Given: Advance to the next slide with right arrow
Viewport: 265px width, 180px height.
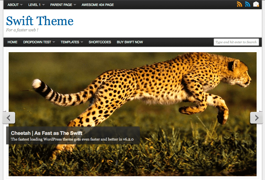Looking at the screenshot, I should point(257,118).
